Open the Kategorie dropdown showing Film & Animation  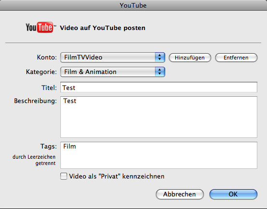(x=112, y=72)
